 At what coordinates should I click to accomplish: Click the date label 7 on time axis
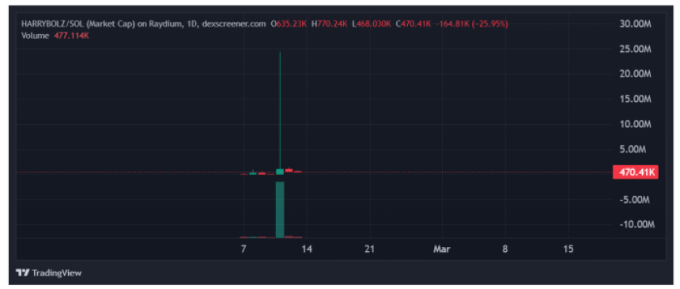point(244,250)
